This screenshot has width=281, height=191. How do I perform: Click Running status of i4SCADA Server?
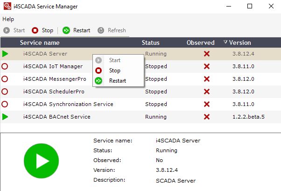click(x=156, y=54)
